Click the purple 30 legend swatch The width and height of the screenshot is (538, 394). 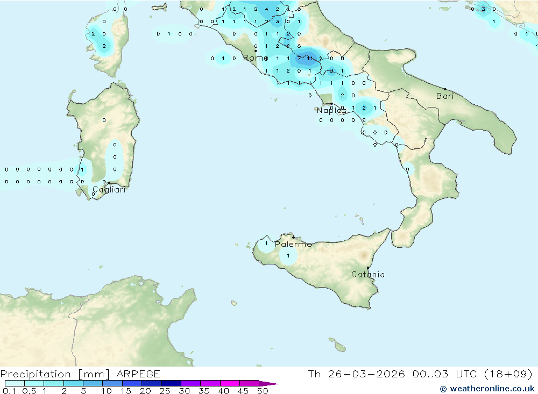pos(191,383)
